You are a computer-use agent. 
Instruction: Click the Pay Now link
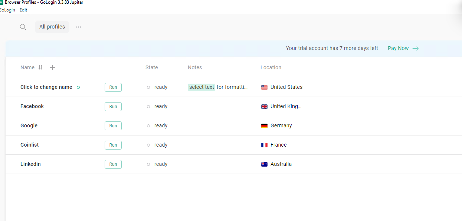pos(398,48)
